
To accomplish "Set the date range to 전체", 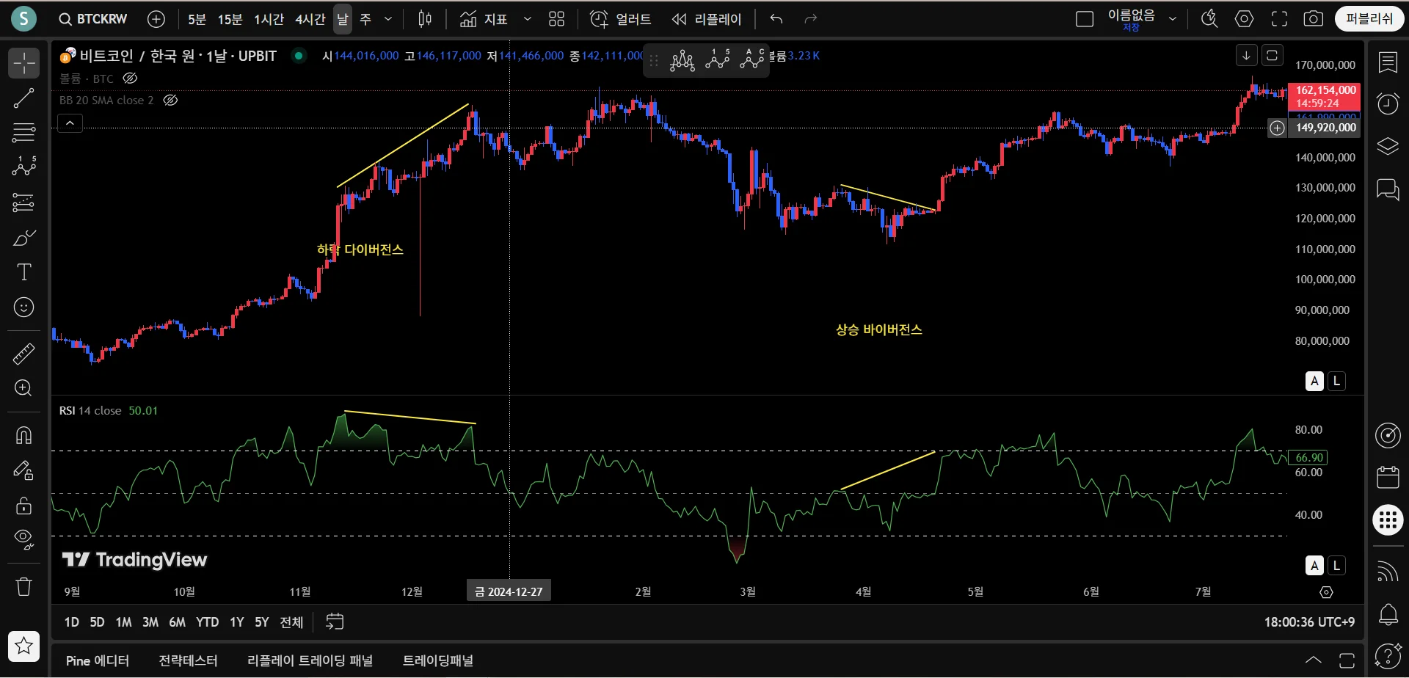I will (x=291, y=622).
